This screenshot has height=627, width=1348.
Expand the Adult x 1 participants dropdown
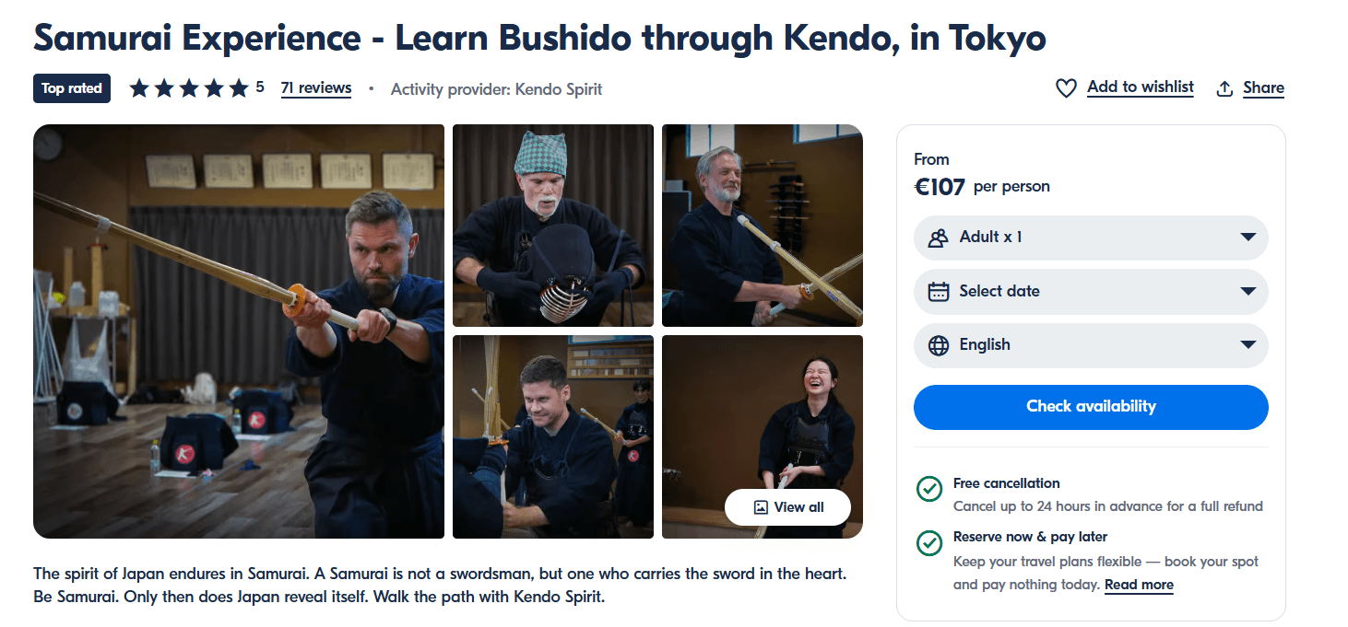click(1091, 238)
